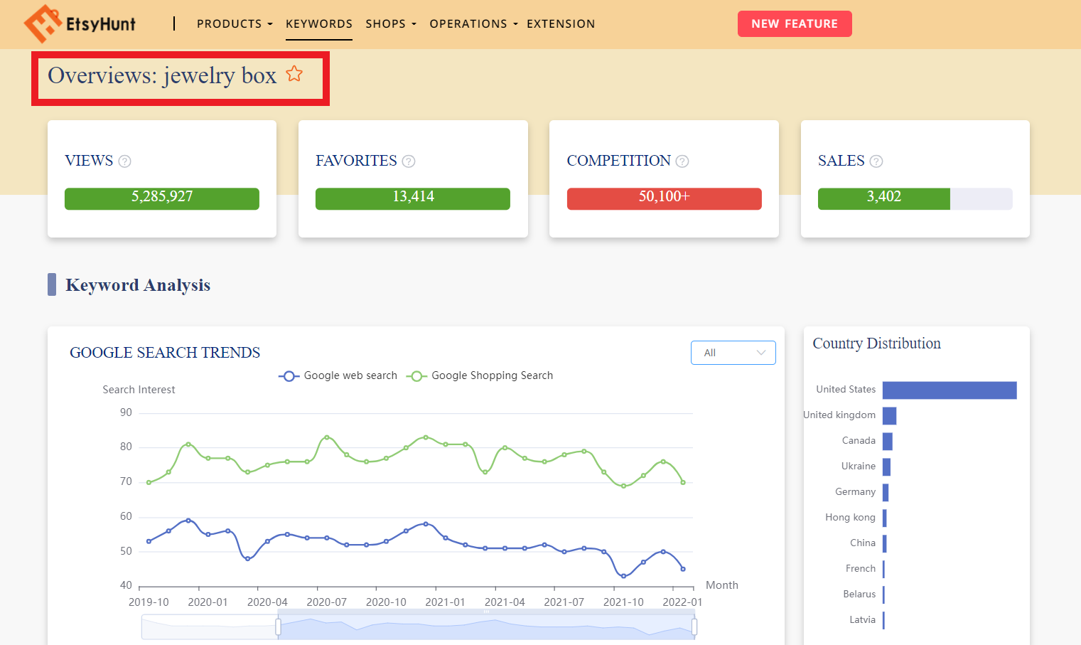Click the left handle of chart range slider

tap(278, 627)
